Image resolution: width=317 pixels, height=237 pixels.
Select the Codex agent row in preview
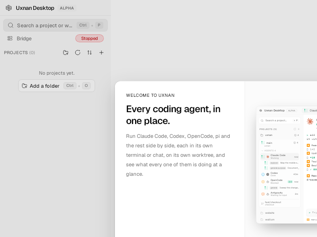tap(280, 174)
